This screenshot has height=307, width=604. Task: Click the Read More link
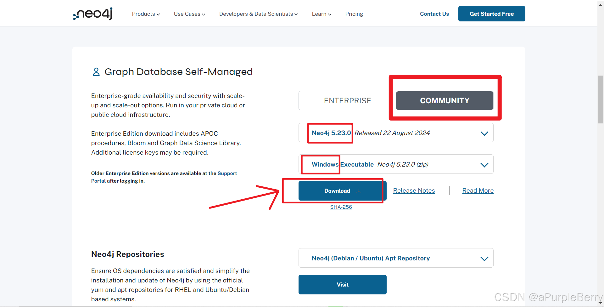coord(478,190)
